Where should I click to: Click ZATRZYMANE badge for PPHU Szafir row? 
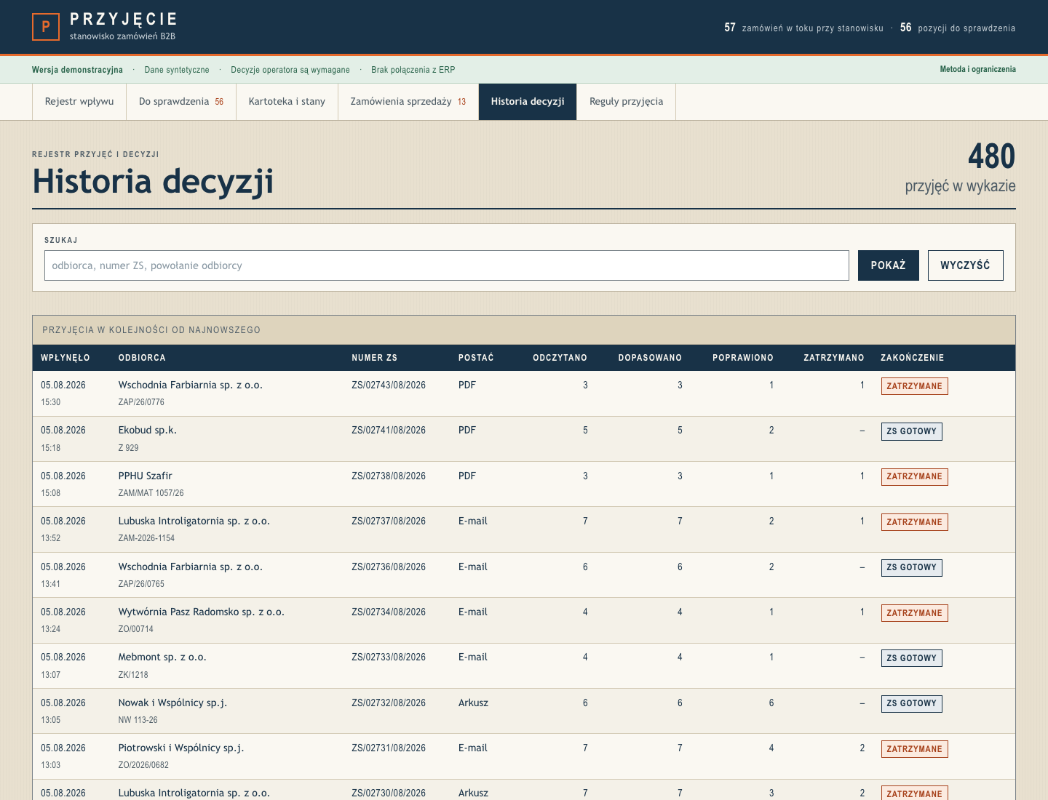tap(914, 477)
